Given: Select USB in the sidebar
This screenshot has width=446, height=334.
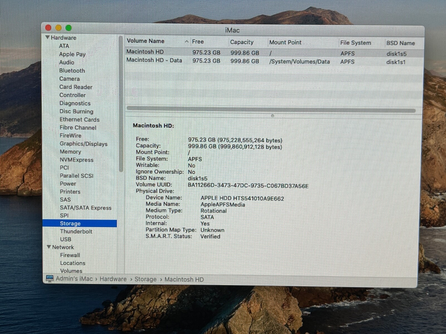Looking at the screenshot, I should coord(66,239).
